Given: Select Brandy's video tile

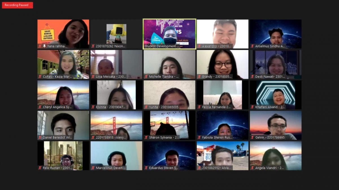Looking at the screenshot, I should click(x=223, y=64).
